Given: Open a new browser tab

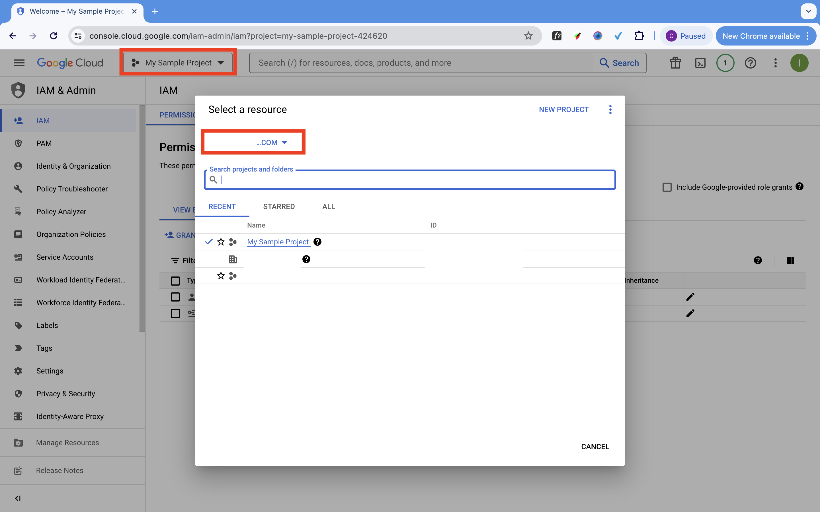Looking at the screenshot, I should click(x=155, y=11).
